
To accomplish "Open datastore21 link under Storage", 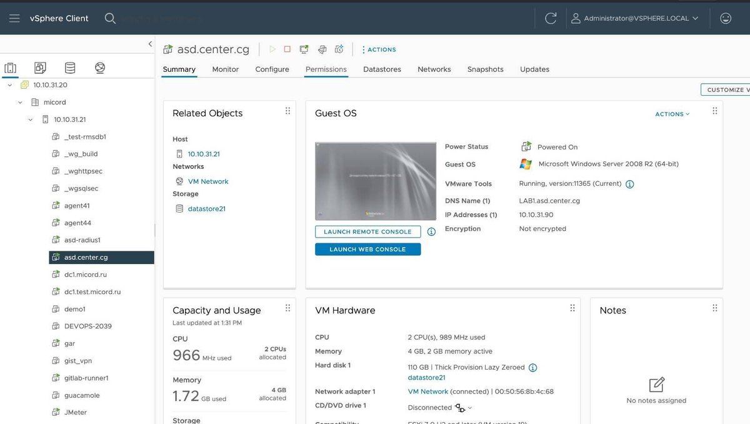I will 206,209.
